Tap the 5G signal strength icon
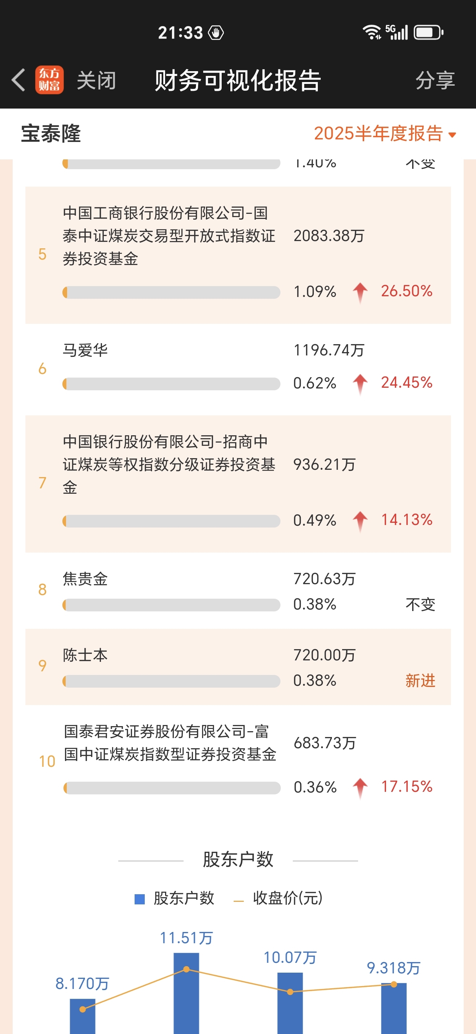The width and height of the screenshot is (476, 1034). pos(397,32)
